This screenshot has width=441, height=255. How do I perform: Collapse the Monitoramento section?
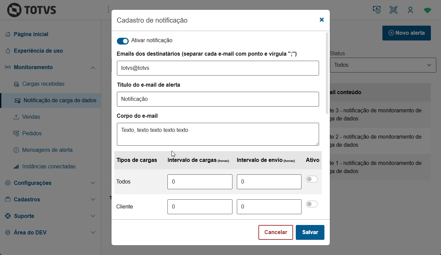tap(93, 67)
